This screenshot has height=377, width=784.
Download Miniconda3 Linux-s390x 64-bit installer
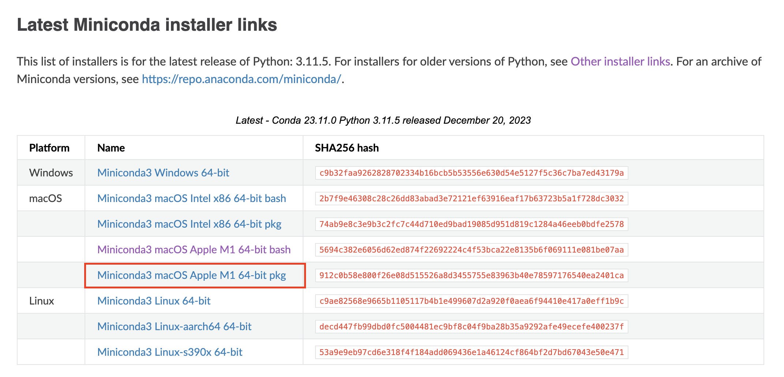point(170,352)
